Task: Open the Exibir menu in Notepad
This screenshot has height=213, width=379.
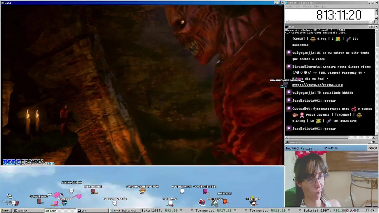Action: pyautogui.click(x=316, y=7)
